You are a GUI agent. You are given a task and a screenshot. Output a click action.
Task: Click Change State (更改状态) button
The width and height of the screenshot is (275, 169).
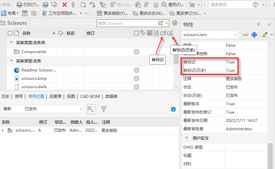[149, 13]
